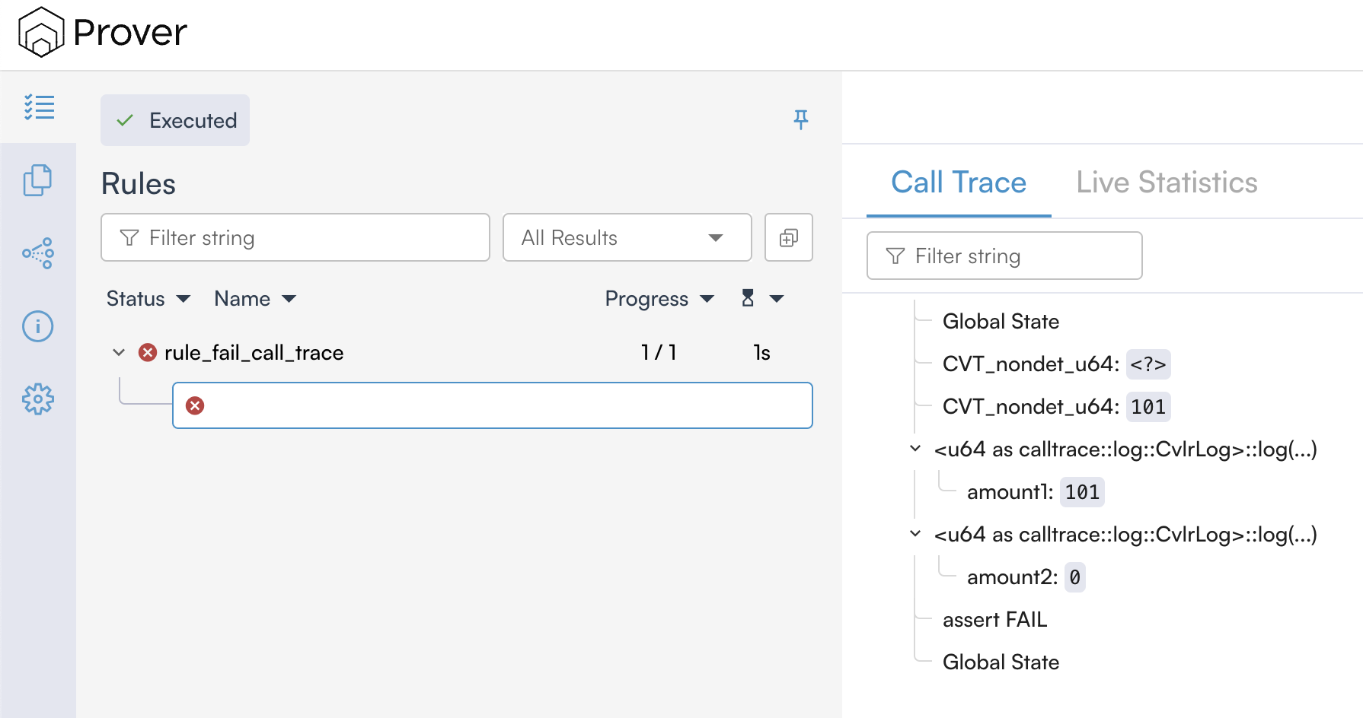Open Settings using the gear icon

[x=38, y=399]
